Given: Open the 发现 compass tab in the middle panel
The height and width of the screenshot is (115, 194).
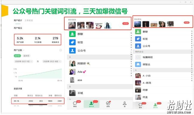Looking at the screenshot, I should [x=108, y=104].
